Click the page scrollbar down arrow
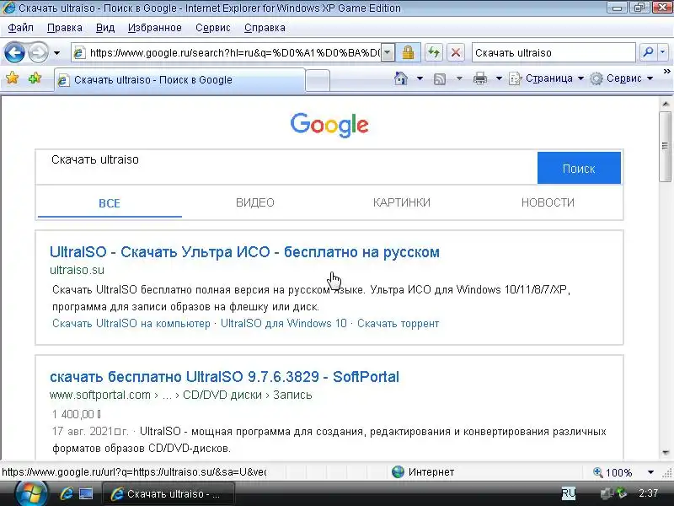 tap(666, 453)
